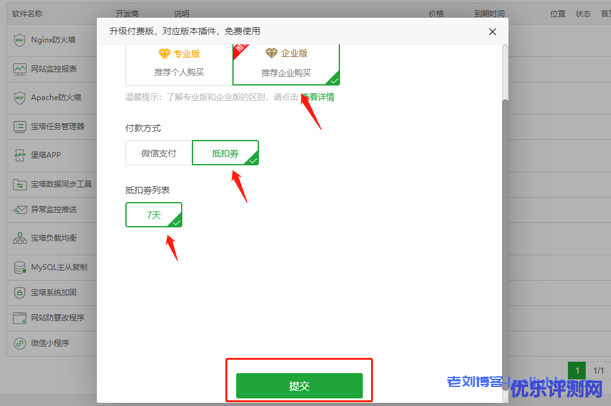Click the 宝塔负载均衡 network icon
The height and width of the screenshot is (406, 611).
[20, 238]
